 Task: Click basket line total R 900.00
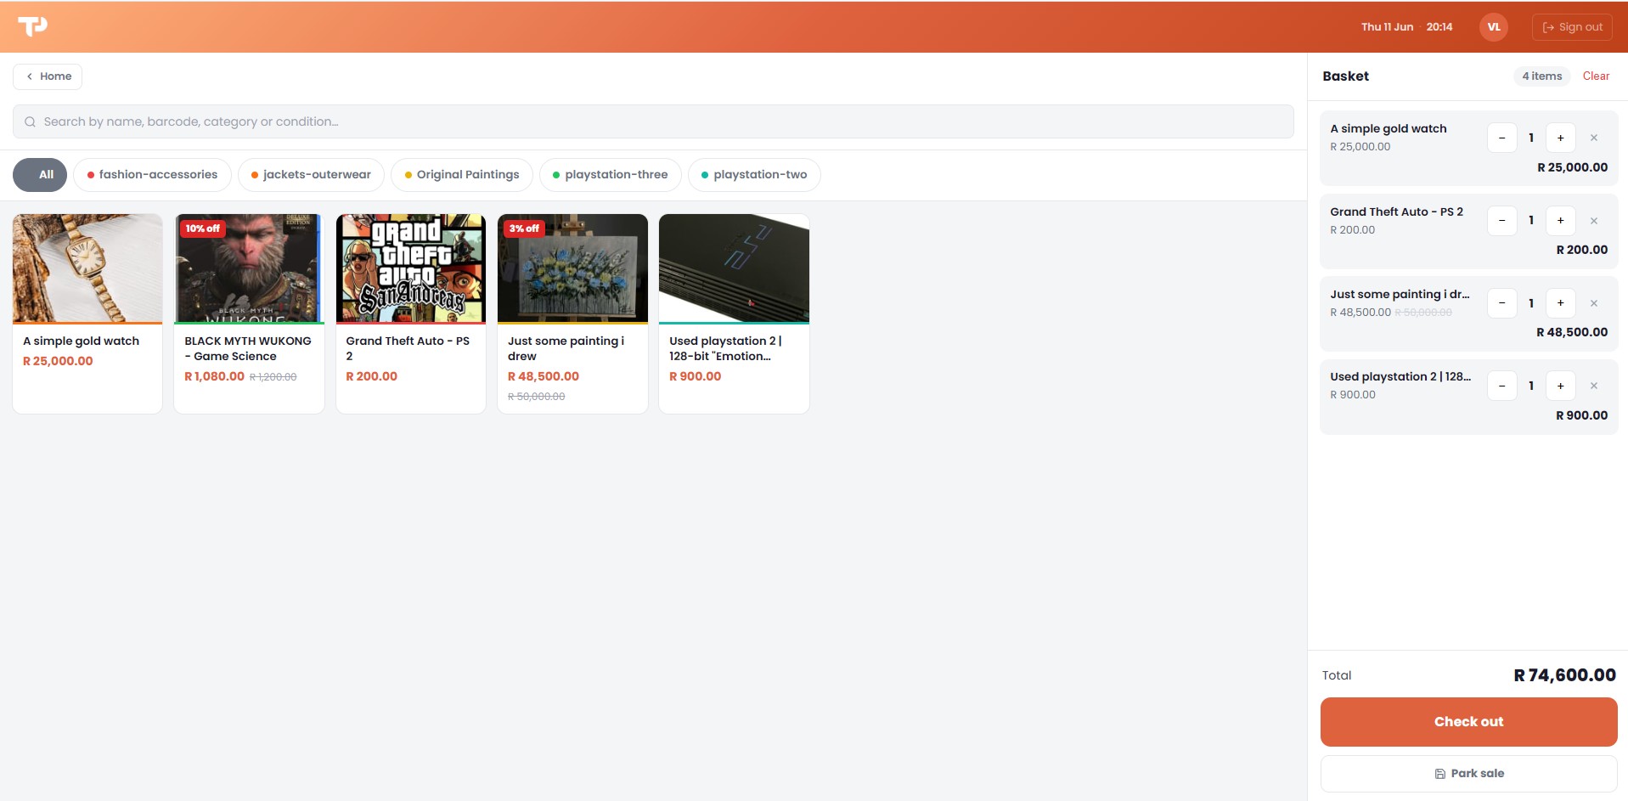[x=1581, y=415]
